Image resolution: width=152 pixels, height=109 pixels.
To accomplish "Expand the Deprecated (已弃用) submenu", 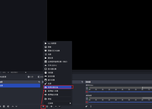I will [x=58, y=103].
